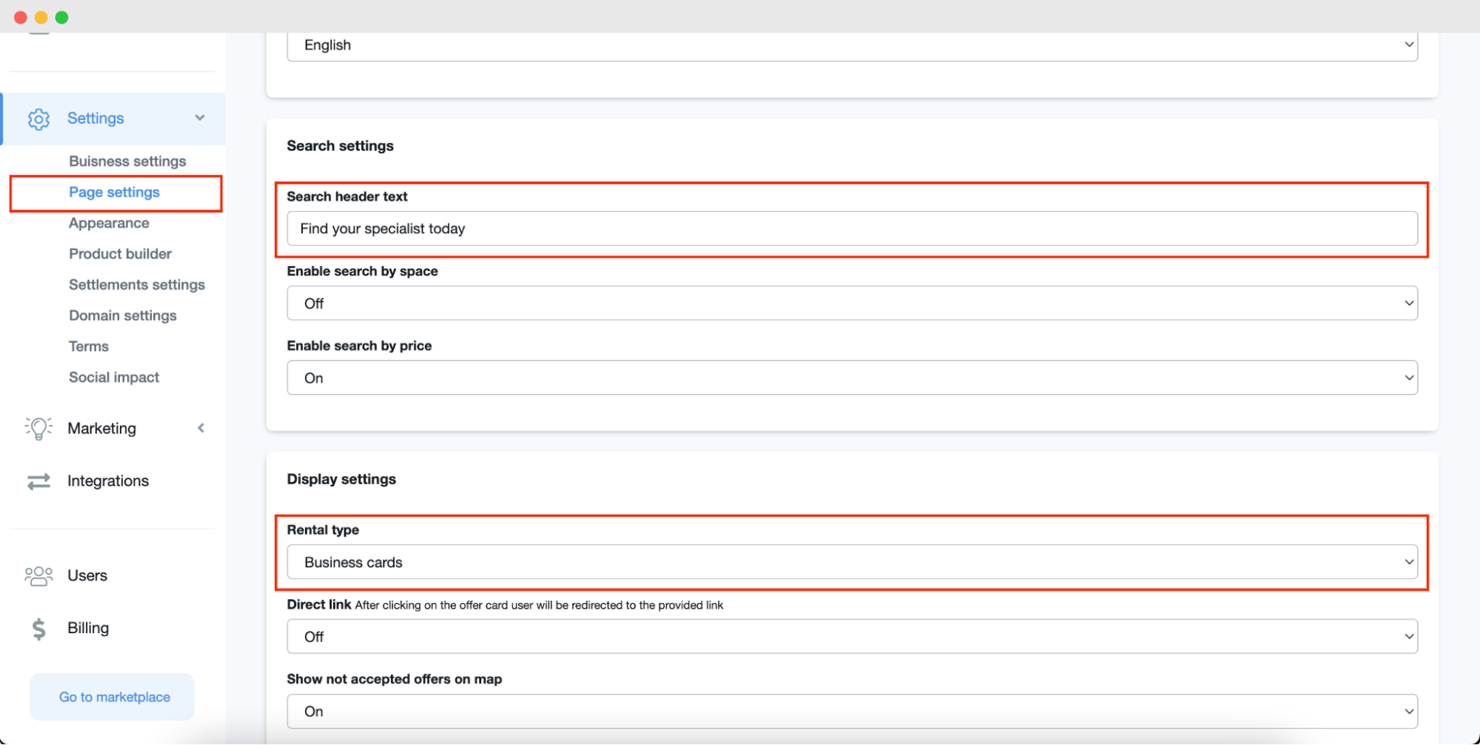Open Domain settings
Image resolution: width=1480 pixels, height=745 pixels.
123,315
